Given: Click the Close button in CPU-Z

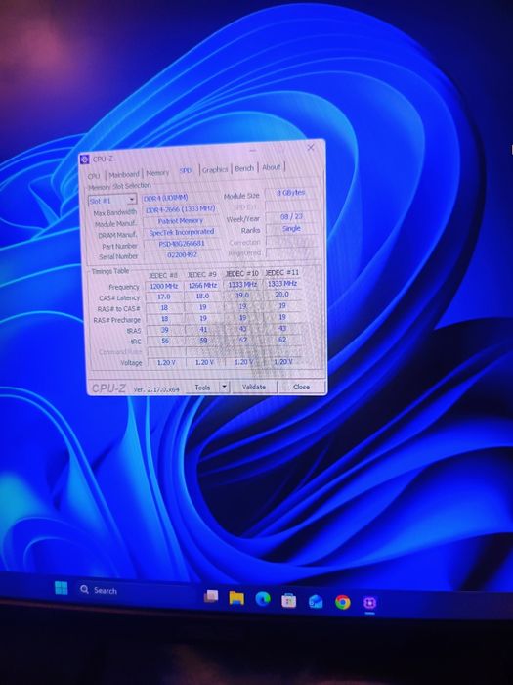Looking at the screenshot, I should coord(301,387).
